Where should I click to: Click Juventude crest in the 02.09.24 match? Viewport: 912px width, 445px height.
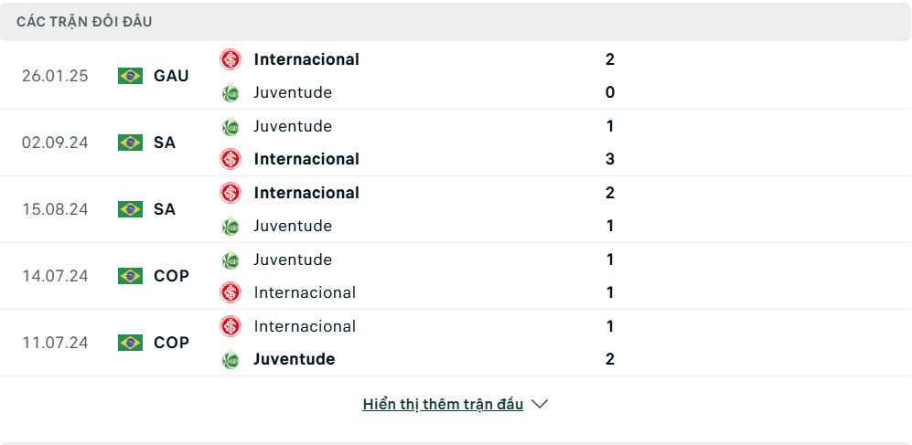(231, 126)
